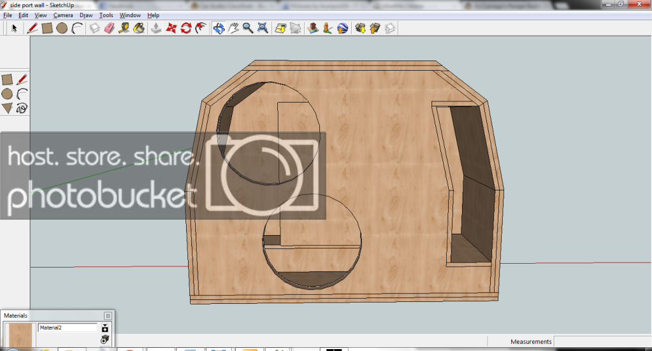The image size is (652, 351).
Task: Open the Photo Textures tool
Action: pos(328,28)
